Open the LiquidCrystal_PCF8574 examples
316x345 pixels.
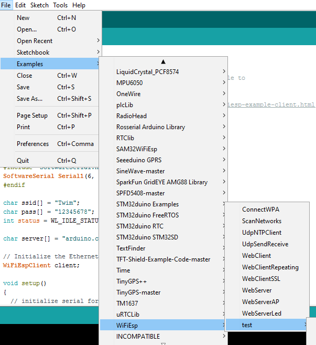[147, 72]
